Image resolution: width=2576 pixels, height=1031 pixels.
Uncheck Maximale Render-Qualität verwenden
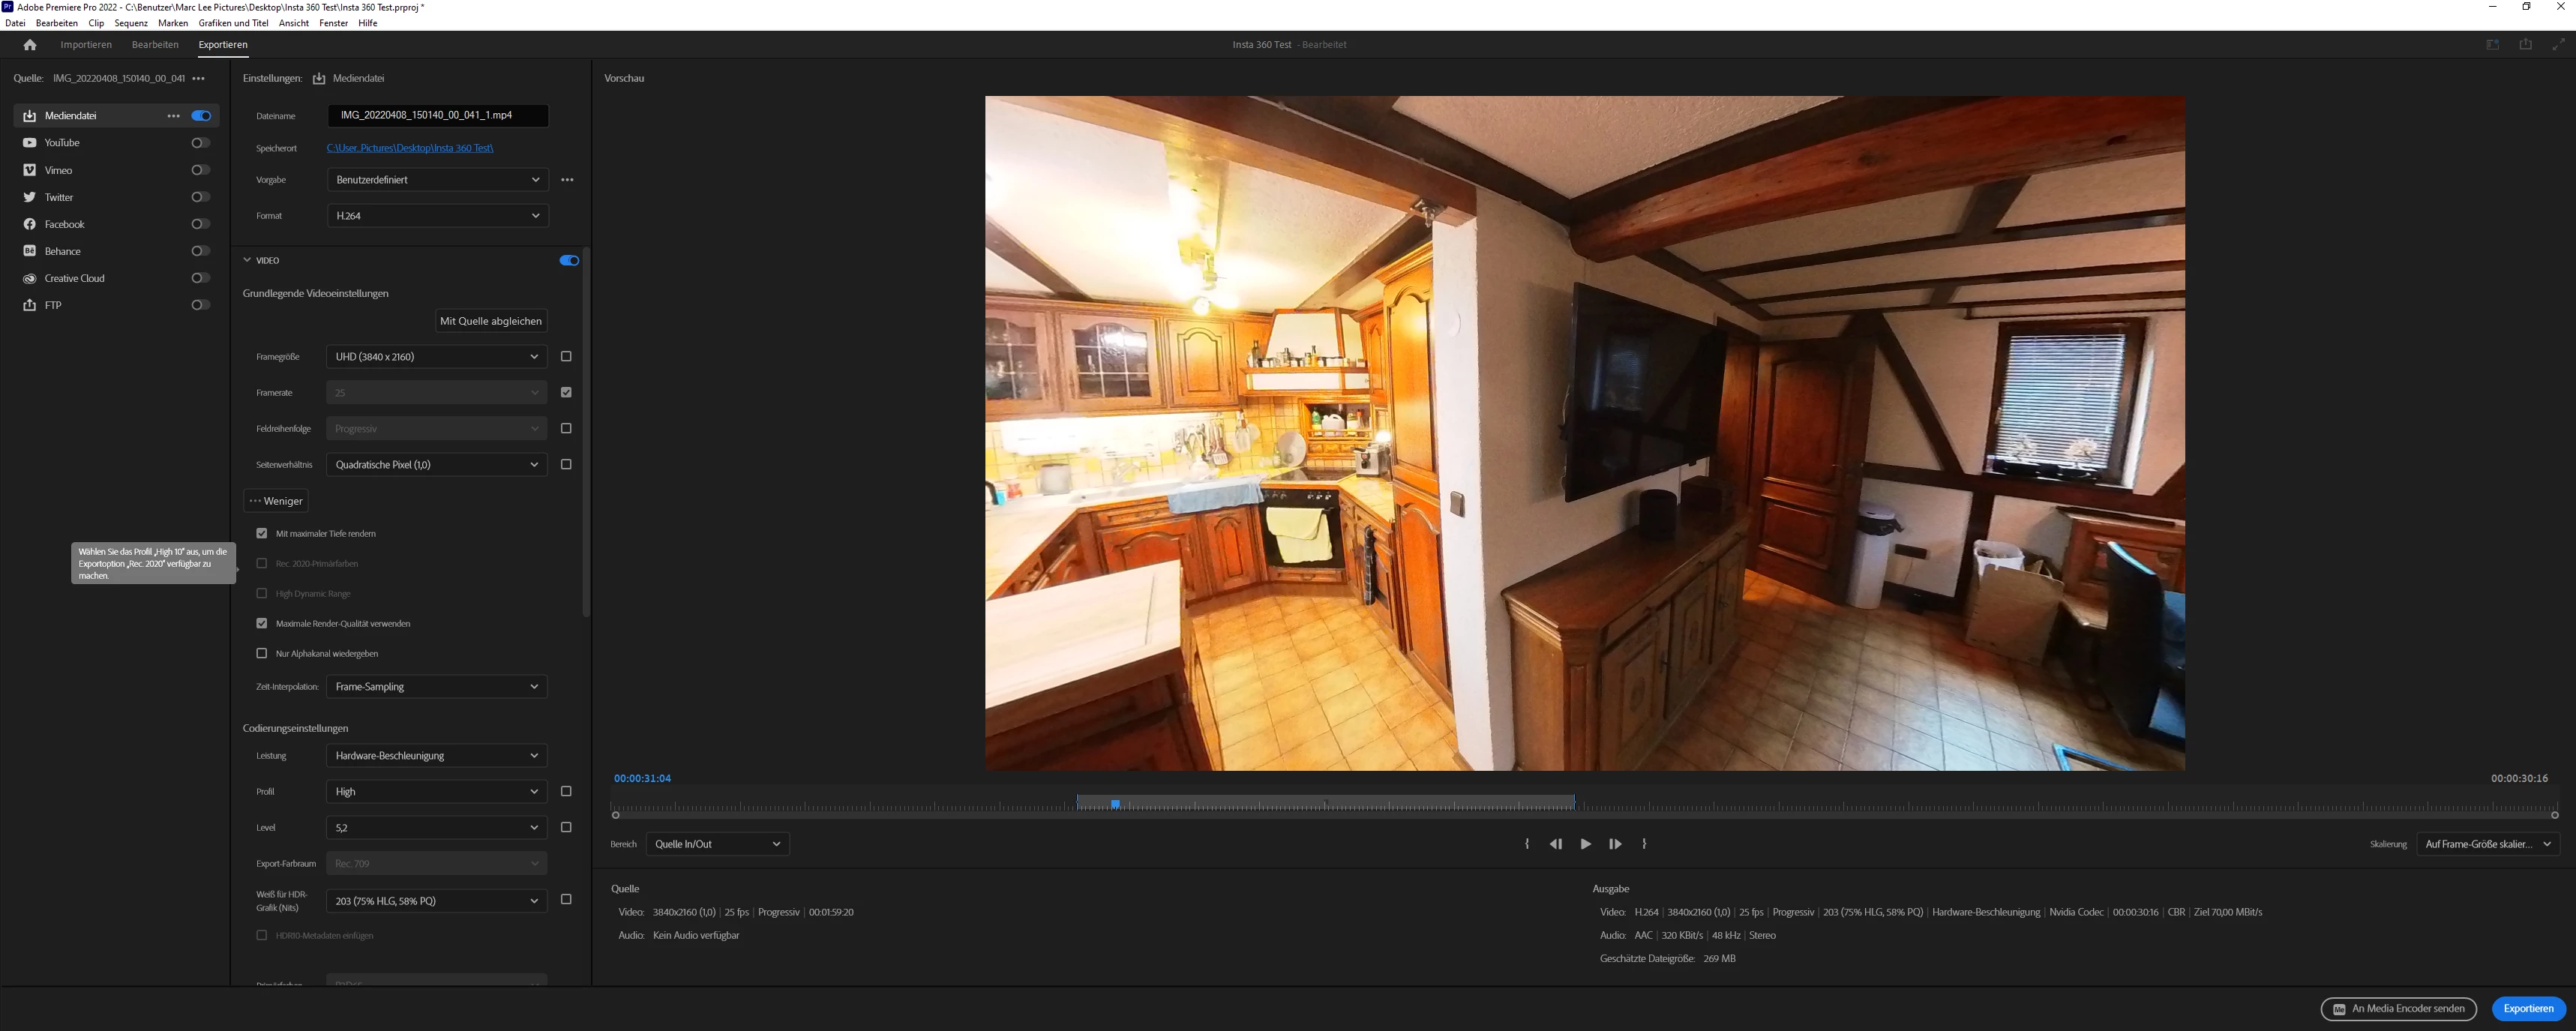(x=262, y=623)
